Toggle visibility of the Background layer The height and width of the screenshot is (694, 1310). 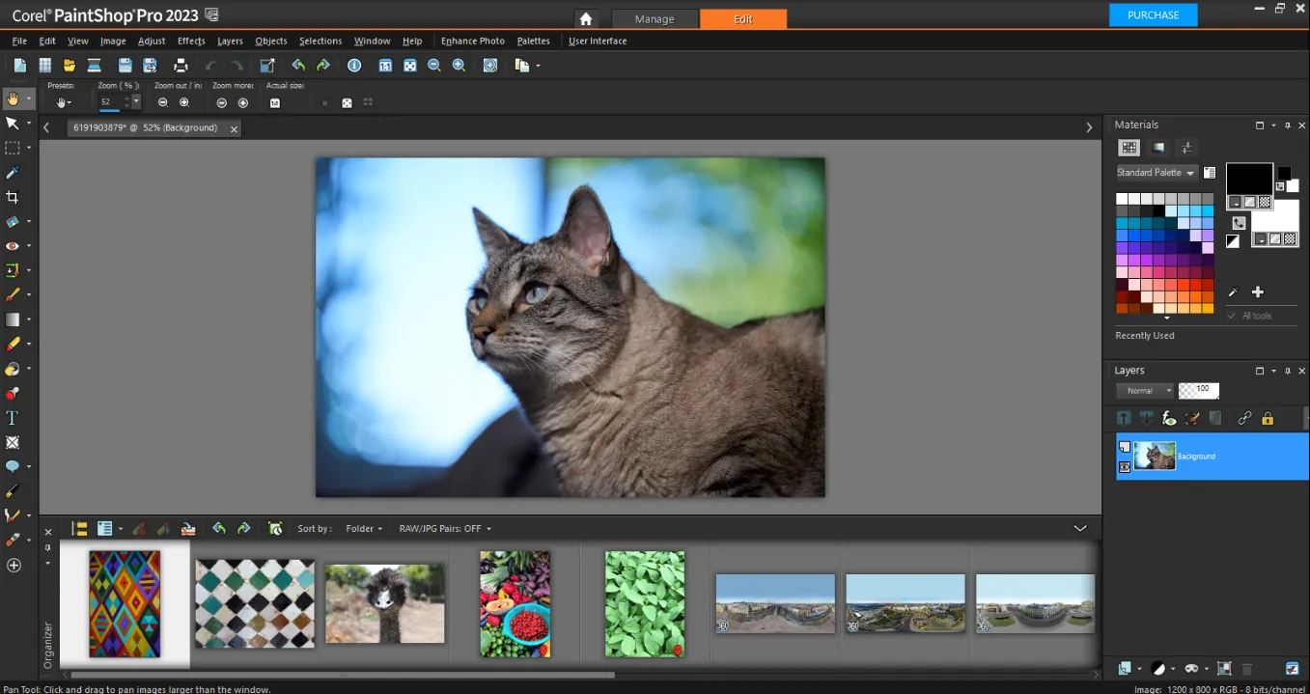click(x=1125, y=468)
